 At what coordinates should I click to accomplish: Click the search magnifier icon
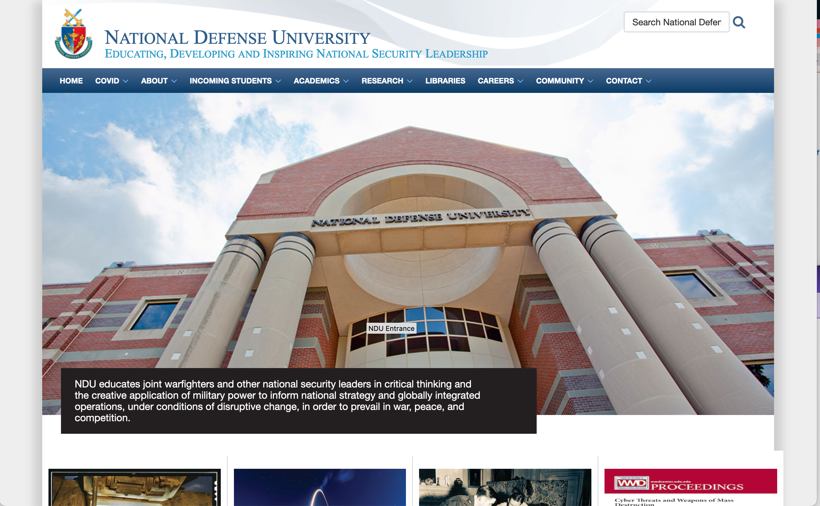pyautogui.click(x=739, y=23)
